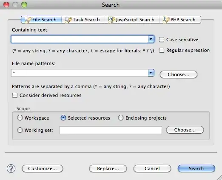Click Choose next to file name patterns
The height and width of the screenshot is (180, 222).
coord(179,74)
